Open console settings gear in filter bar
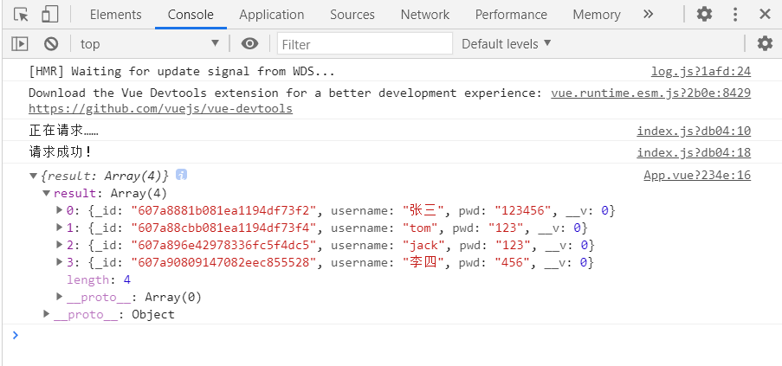This screenshot has height=366, width=782. [765, 44]
